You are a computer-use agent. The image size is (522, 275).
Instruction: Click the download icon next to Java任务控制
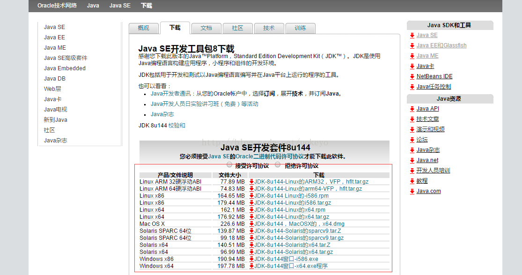pyautogui.click(x=412, y=86)
